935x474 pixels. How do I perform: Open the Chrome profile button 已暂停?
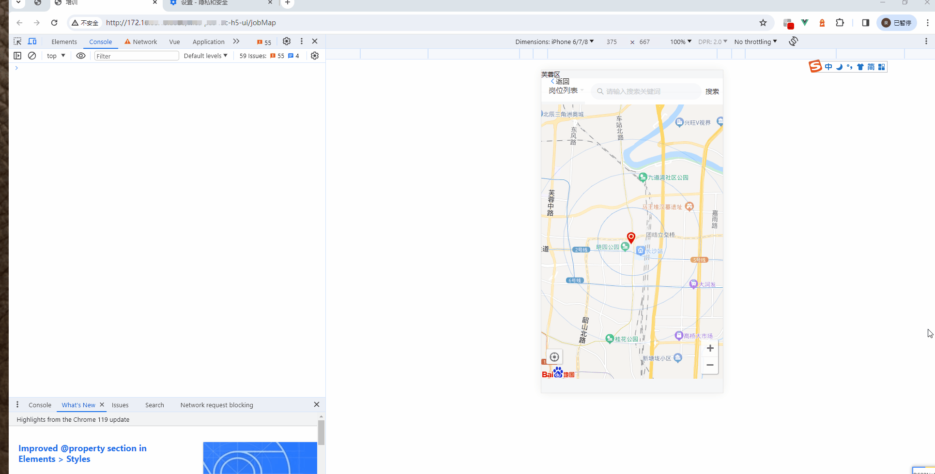[897, 23]
